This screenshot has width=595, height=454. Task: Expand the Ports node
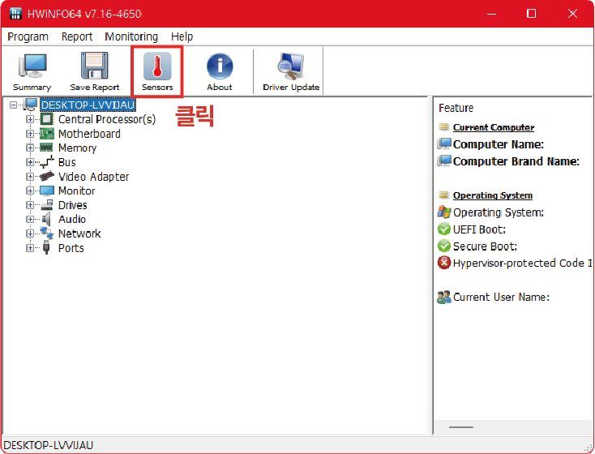point(30,248)
